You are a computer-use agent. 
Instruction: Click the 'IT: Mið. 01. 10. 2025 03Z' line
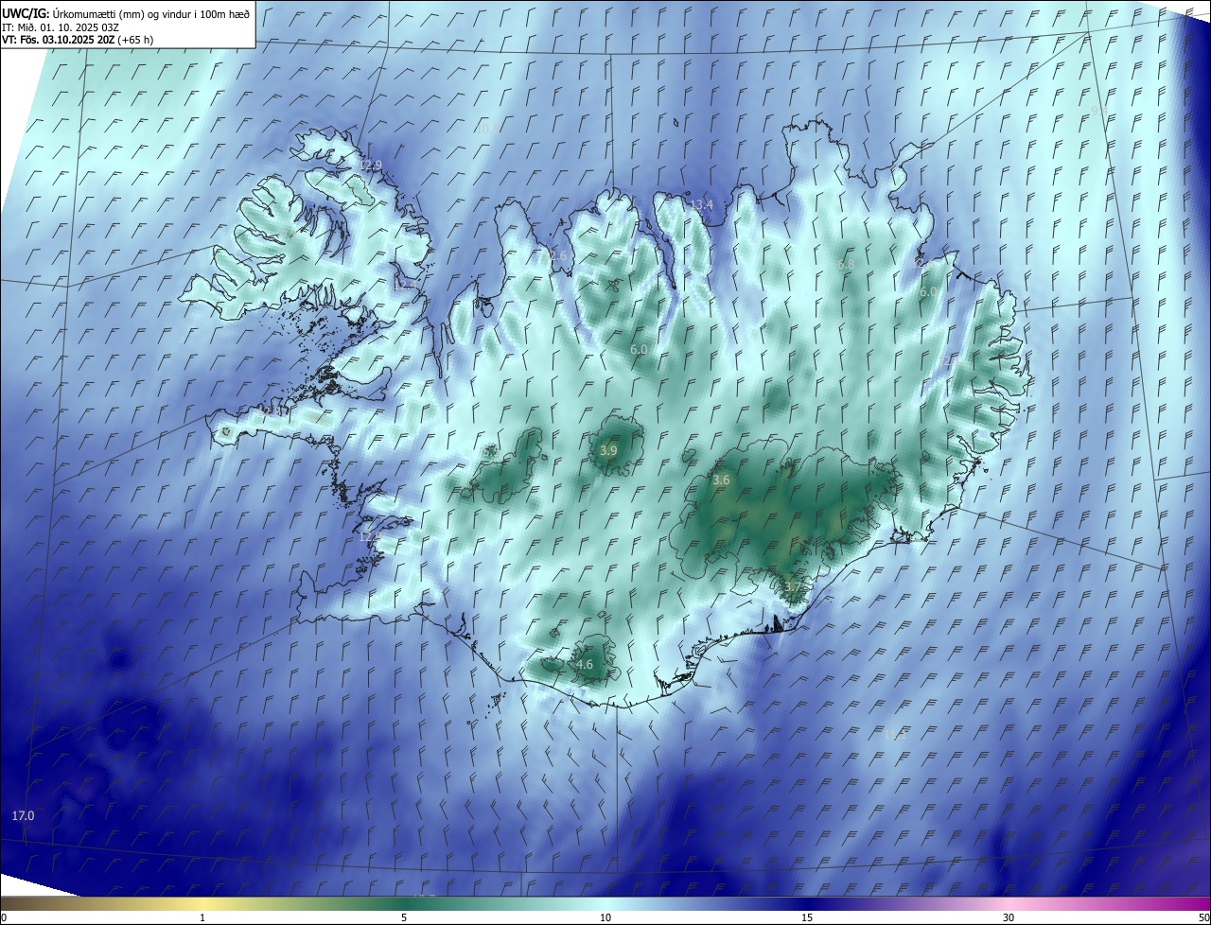[x=60, y=26]
